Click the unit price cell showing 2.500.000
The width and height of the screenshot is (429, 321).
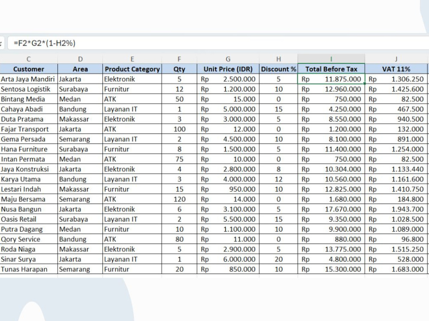(x=228, y=79)
